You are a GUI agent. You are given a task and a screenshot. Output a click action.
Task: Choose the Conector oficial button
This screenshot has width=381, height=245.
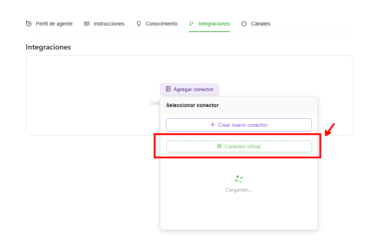[x=239, y=146]
